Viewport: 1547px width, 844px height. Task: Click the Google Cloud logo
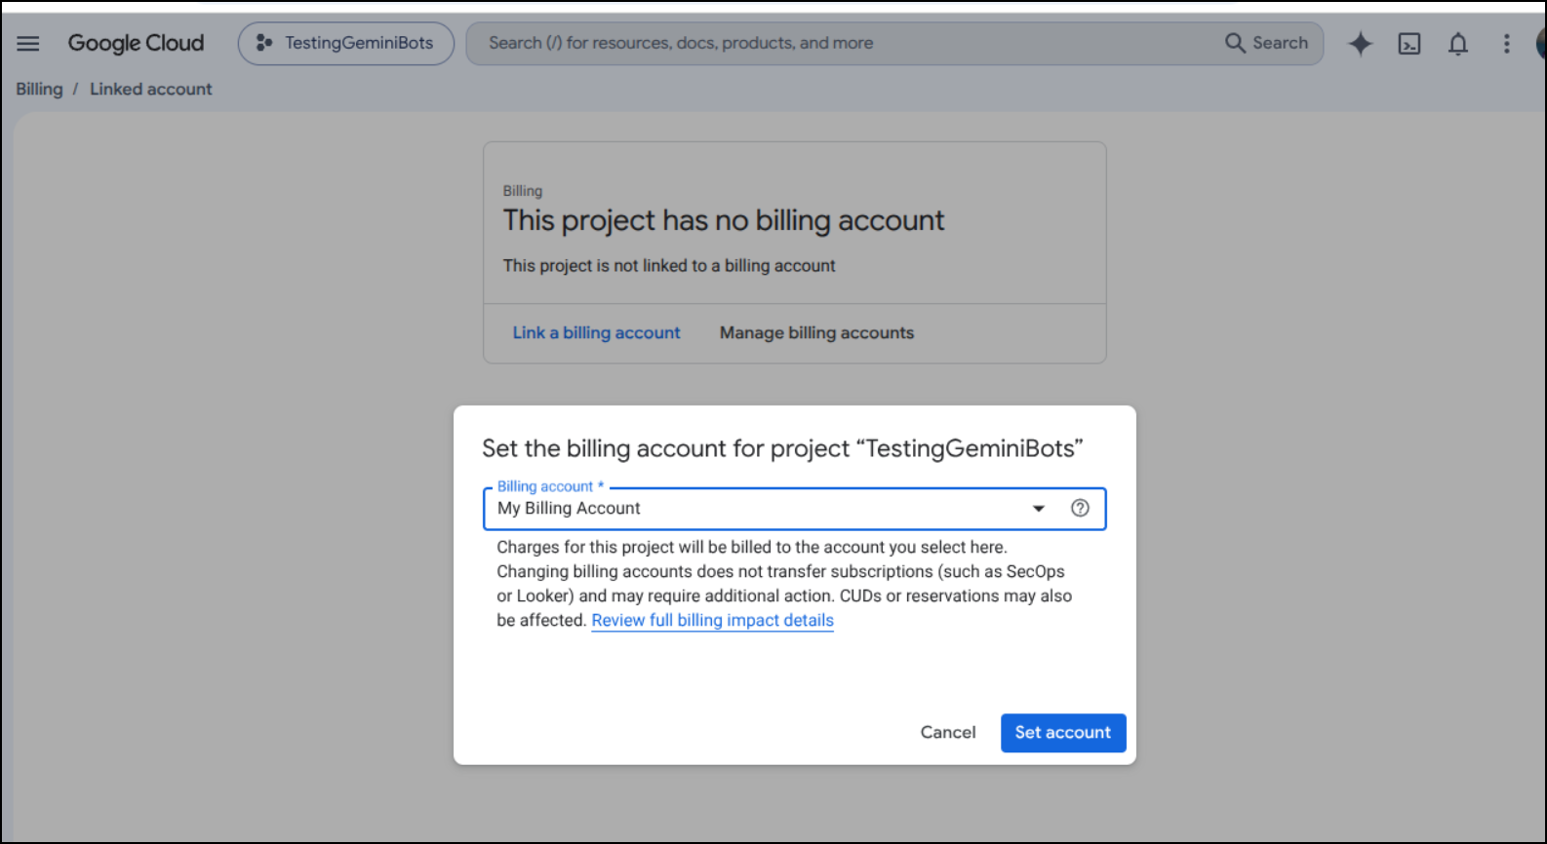click(x=136, y=43)
